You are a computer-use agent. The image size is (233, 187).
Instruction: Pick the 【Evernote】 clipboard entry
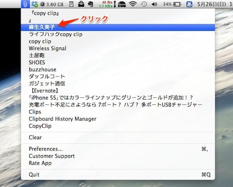pyautogui.click(x=118, y=91)
